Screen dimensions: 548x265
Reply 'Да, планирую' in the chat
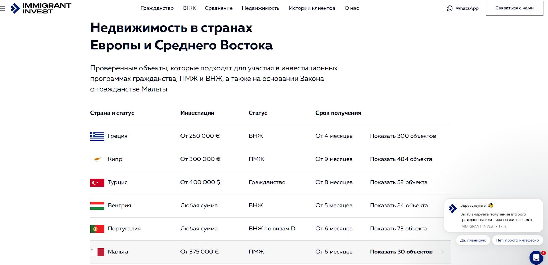473,240
